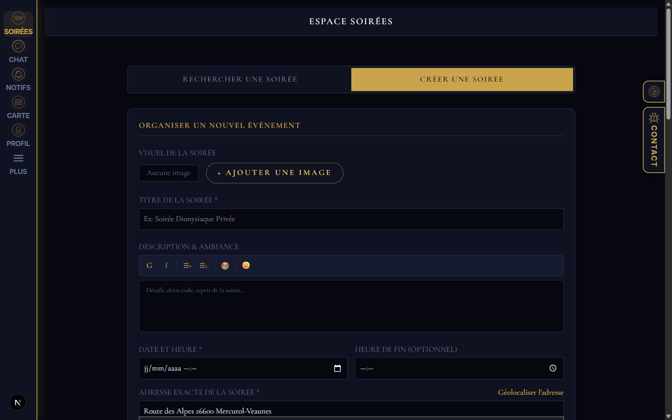
Task: Click Géolocaliser l'adresse link
Action: point(531,392)
